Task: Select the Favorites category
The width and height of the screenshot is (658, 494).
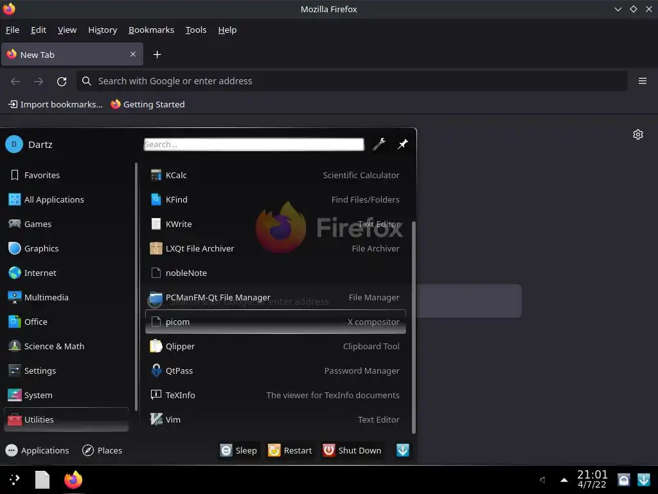Action: point(66,175)
